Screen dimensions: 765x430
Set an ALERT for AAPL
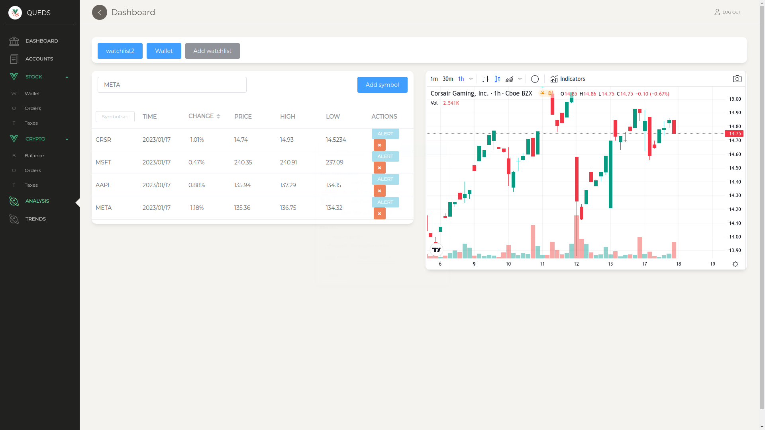click(x=385, y=179)
